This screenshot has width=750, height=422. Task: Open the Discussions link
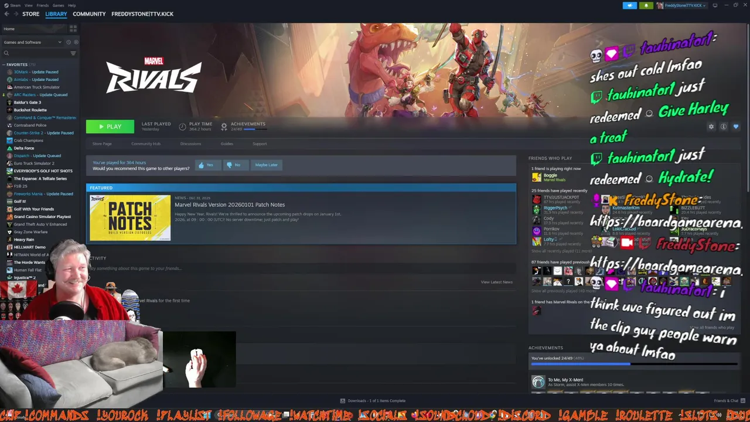click(x=190, y=144)
